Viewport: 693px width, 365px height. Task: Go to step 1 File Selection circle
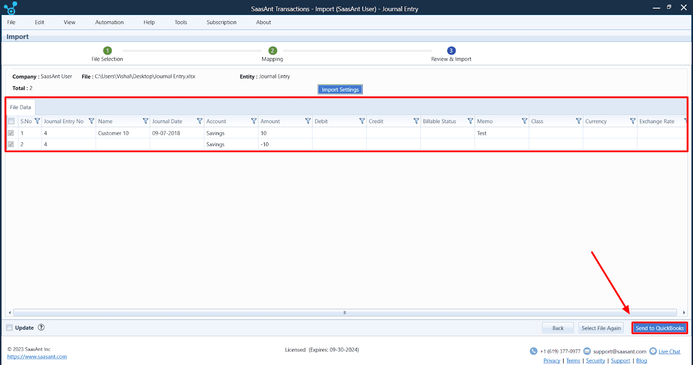click(107, 51)
